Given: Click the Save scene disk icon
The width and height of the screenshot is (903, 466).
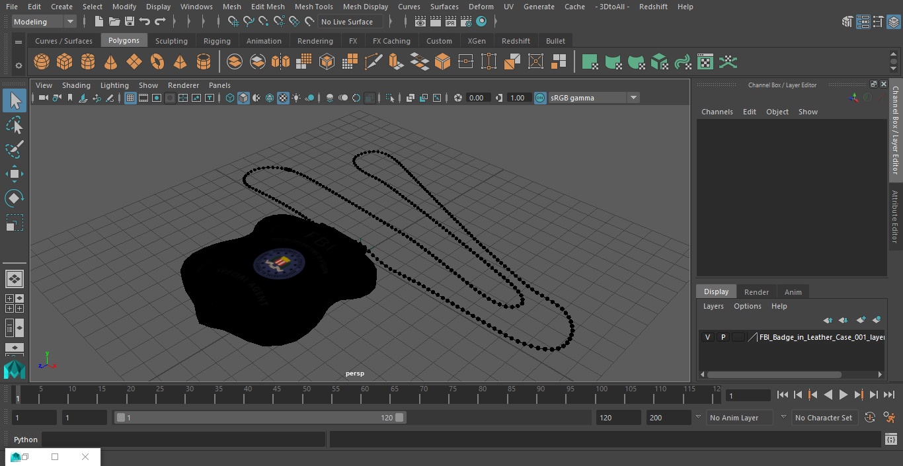Looking at the screenshot, I should [x=129, y=22].
